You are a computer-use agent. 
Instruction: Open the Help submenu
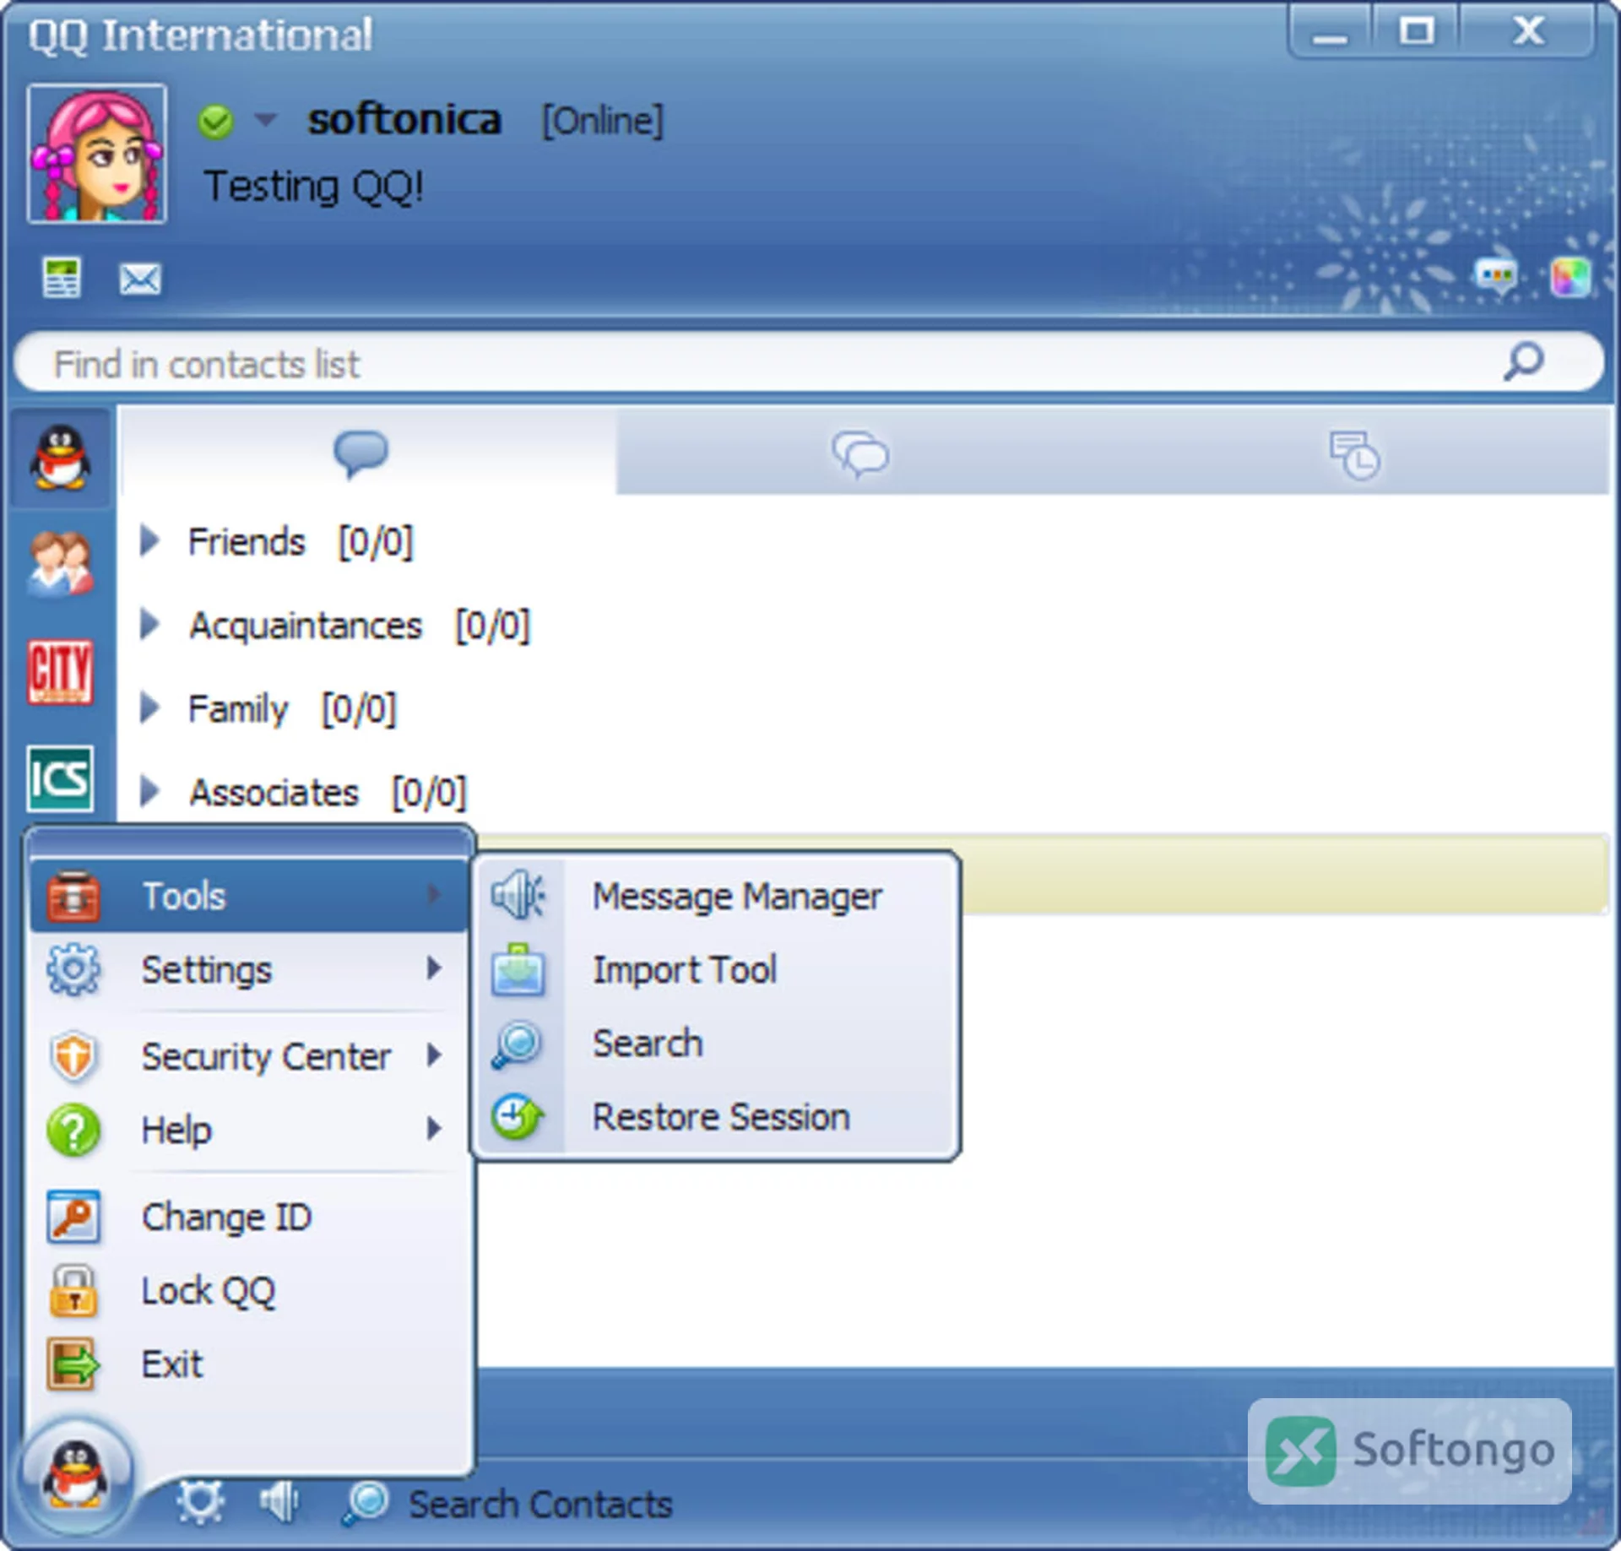(x=249, y=1129)
